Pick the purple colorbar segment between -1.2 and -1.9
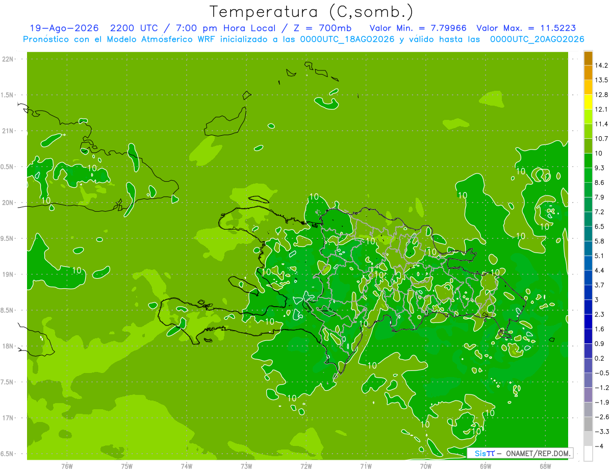This screenshot has width=612, height=473. [x=588, y=395]
